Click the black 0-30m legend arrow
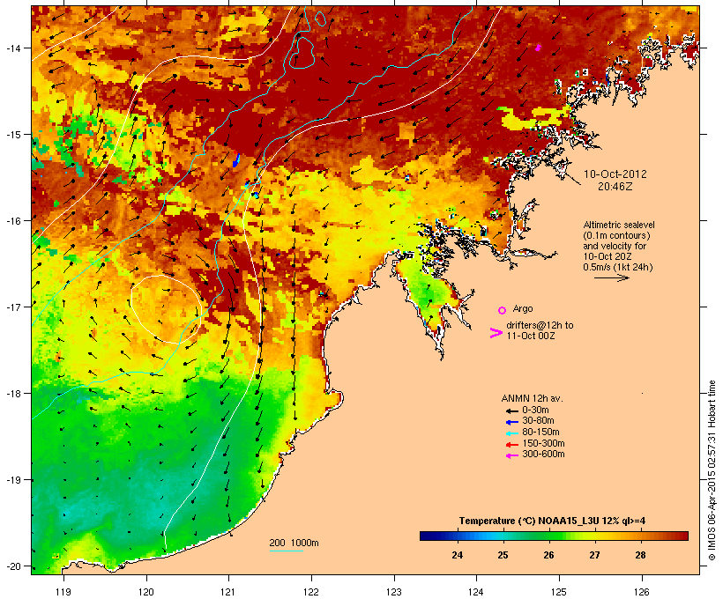The width and height of the screenshot is (723, 599). [512, 410]
